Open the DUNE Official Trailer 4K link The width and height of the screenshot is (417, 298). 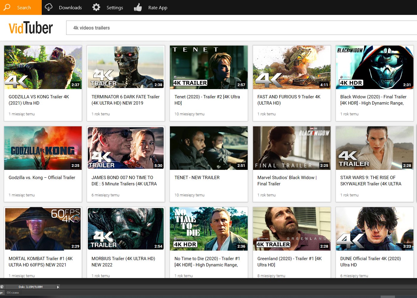point(371,262)
